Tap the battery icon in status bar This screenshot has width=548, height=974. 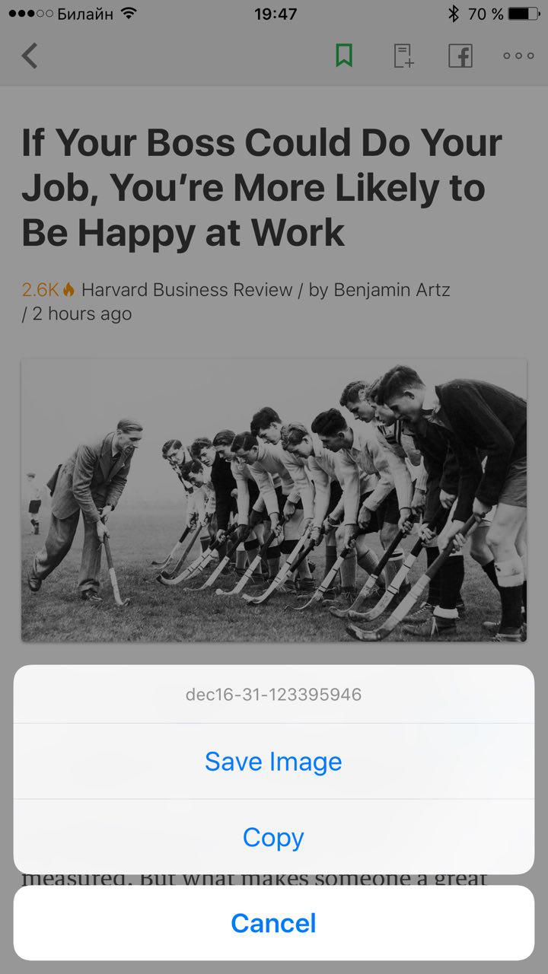coord(523,14)
